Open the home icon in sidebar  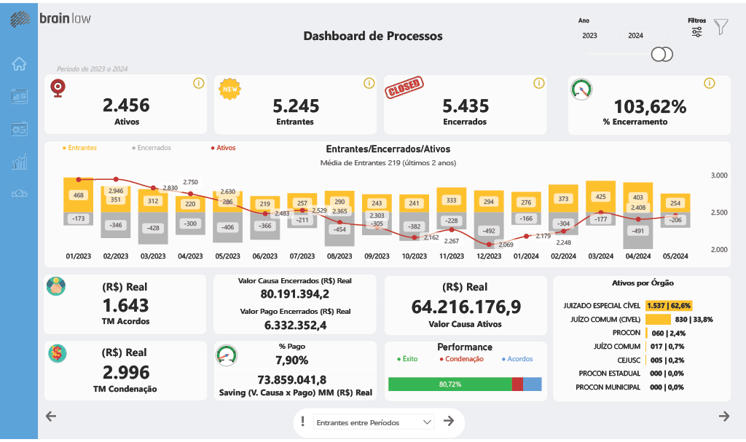click(x=19, y=63)
